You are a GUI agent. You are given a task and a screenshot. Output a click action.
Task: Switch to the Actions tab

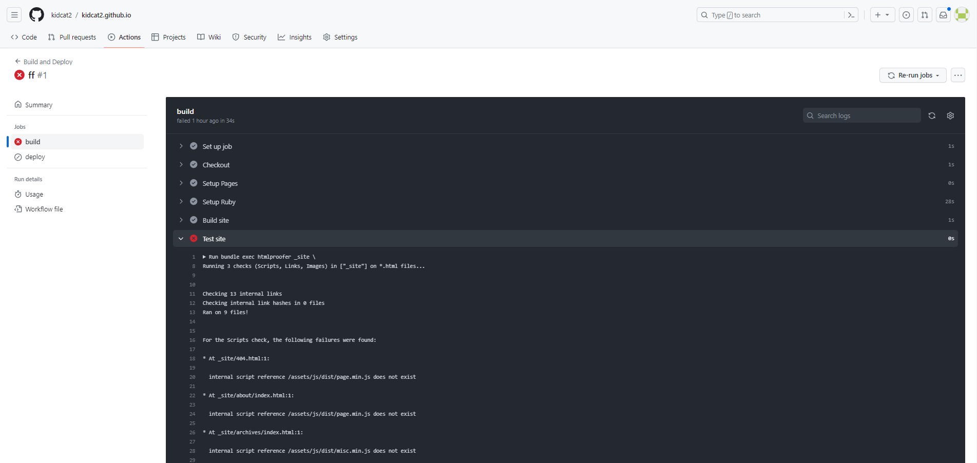point(124,37)
